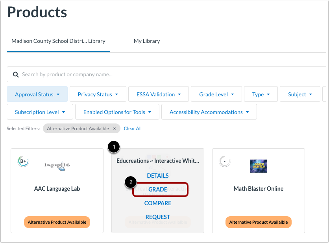Viewport: 329px width, 243px height.
Task: Expand the Grade Level filter
Action: pos(216,94)
